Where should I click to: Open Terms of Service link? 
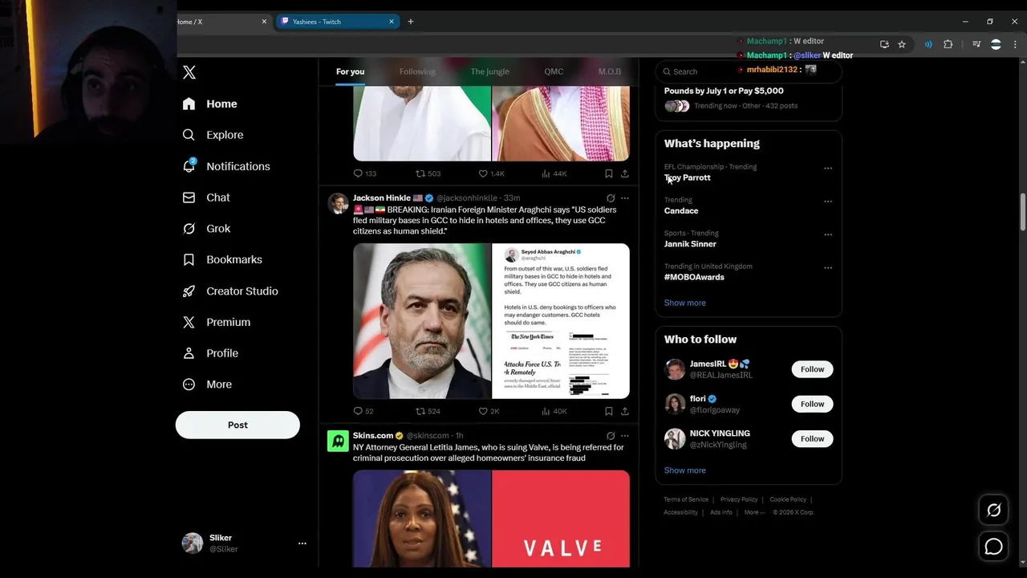pyautogui.click(x=686, y=499)
